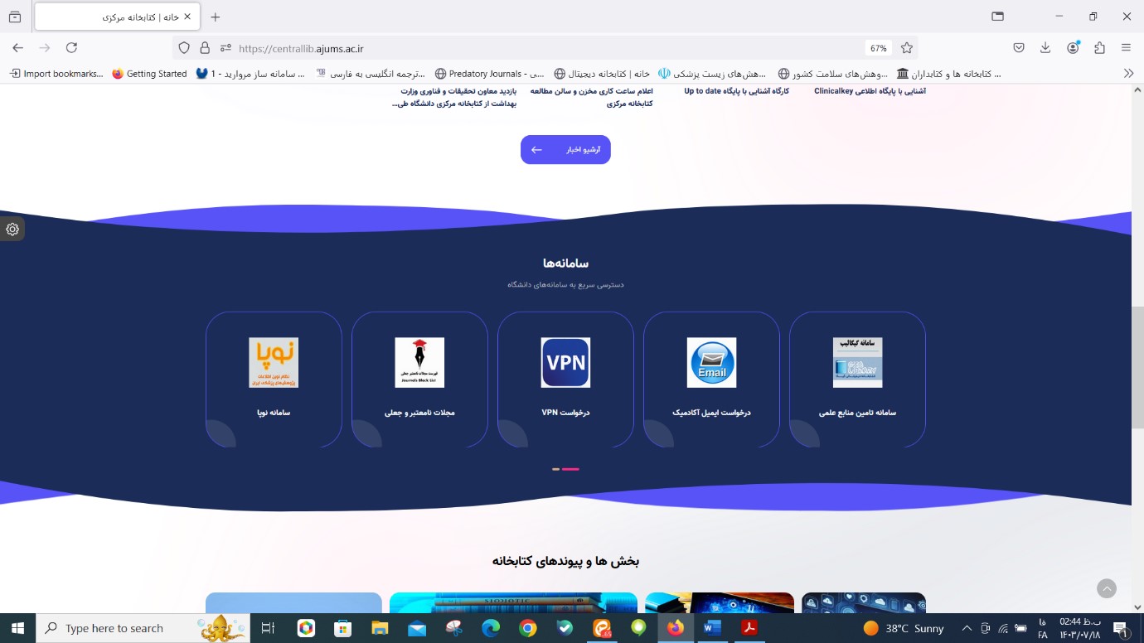Switch the FA input language indicator
Viewport: 1144px width, 643px height.
pos(1043,628)
